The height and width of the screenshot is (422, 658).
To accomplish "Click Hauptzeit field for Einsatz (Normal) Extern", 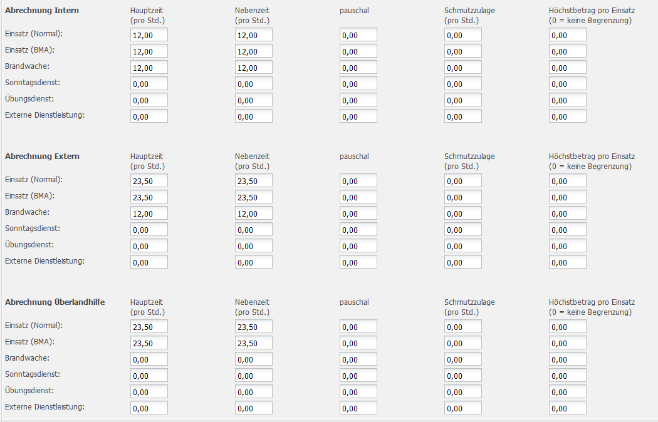I will [149, 181].
